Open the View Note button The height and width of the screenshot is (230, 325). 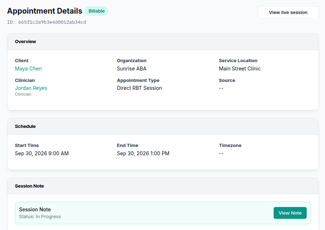(x=290, y=213)
